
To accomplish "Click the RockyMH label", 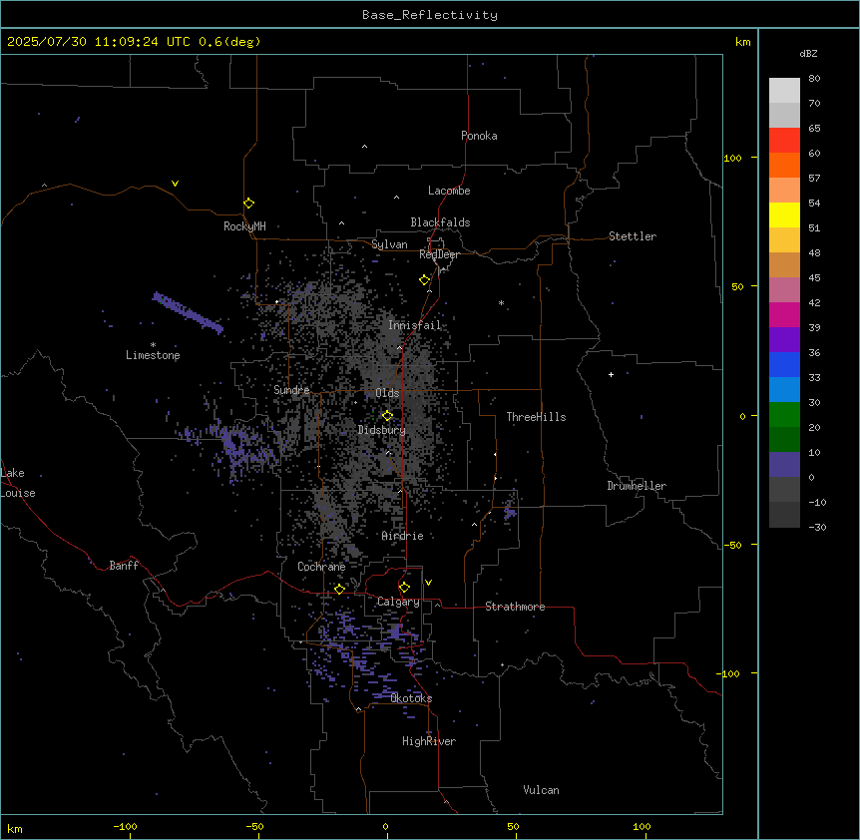I will coord(244,226).
